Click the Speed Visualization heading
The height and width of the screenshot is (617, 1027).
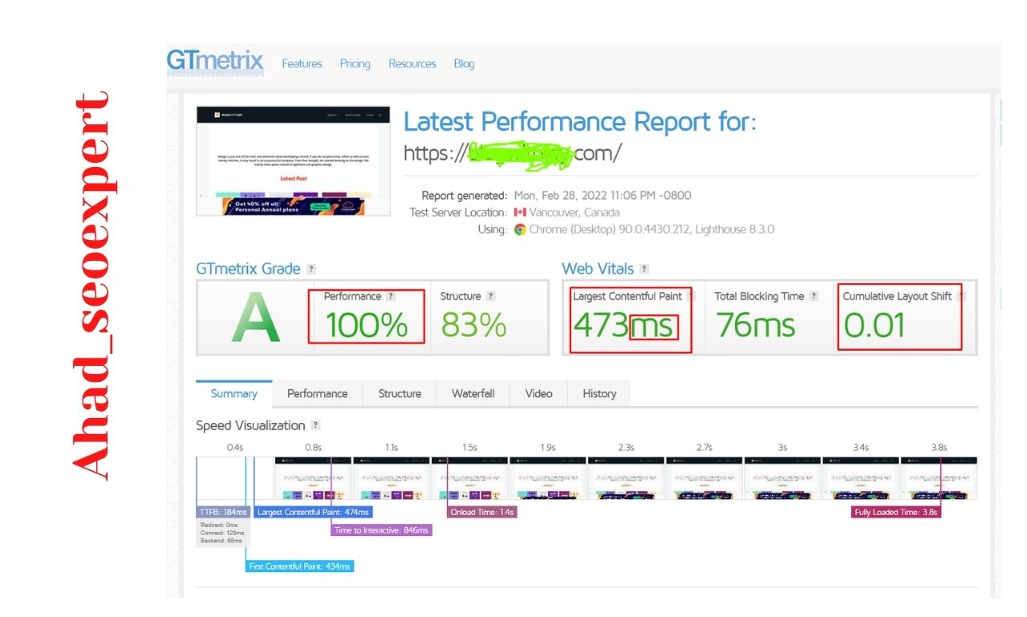[x=250, y=425]
